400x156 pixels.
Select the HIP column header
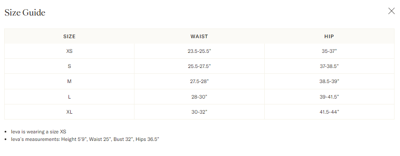(329, 36)
